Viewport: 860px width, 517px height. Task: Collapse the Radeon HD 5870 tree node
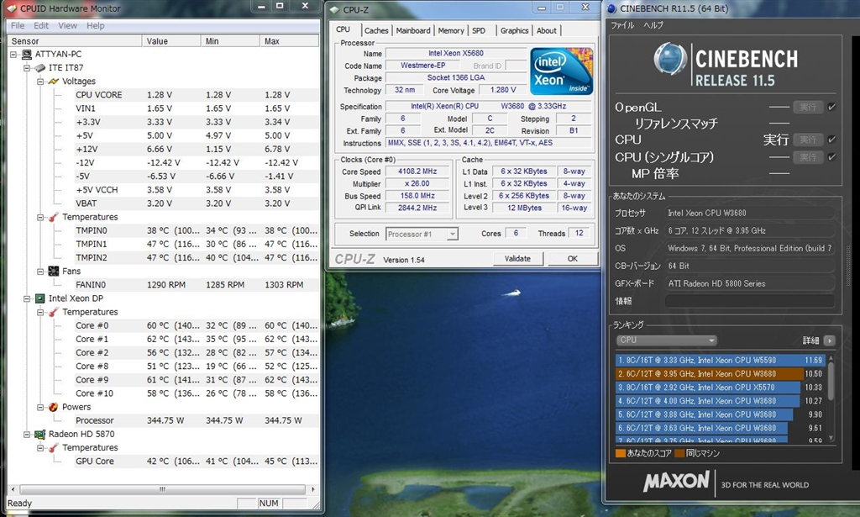pos(27,434)
